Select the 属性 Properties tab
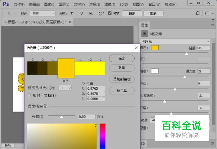 point(144,25)
